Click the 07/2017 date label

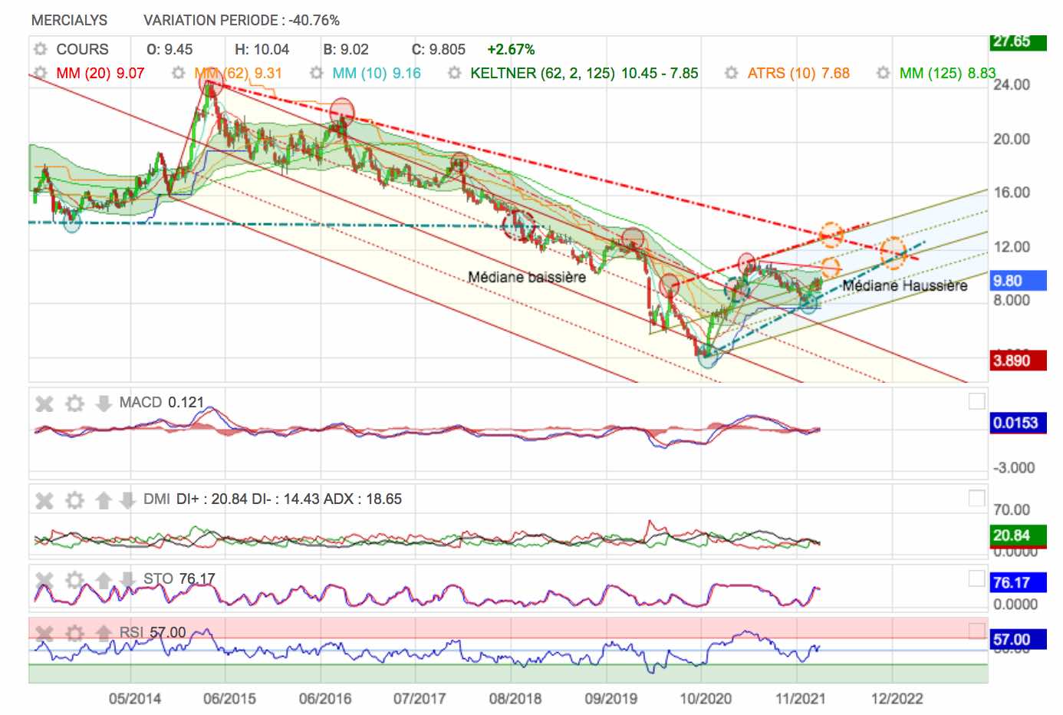[x=420, y=698]
